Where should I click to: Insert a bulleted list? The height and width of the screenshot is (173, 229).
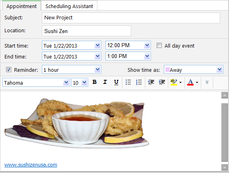click(128, 82)
